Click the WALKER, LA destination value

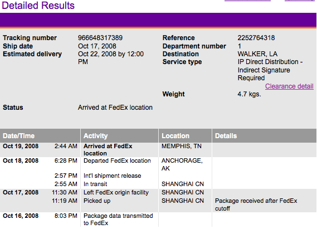point(257,54)
